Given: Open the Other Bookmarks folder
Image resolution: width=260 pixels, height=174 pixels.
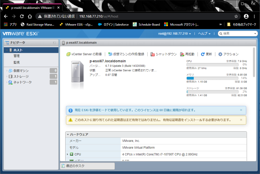Looking at the screenshot, I should coord(242,25).
